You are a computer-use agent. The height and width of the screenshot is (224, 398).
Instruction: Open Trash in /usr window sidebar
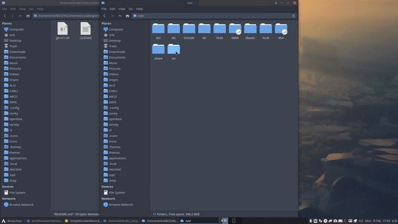click(x=110, y=46)
